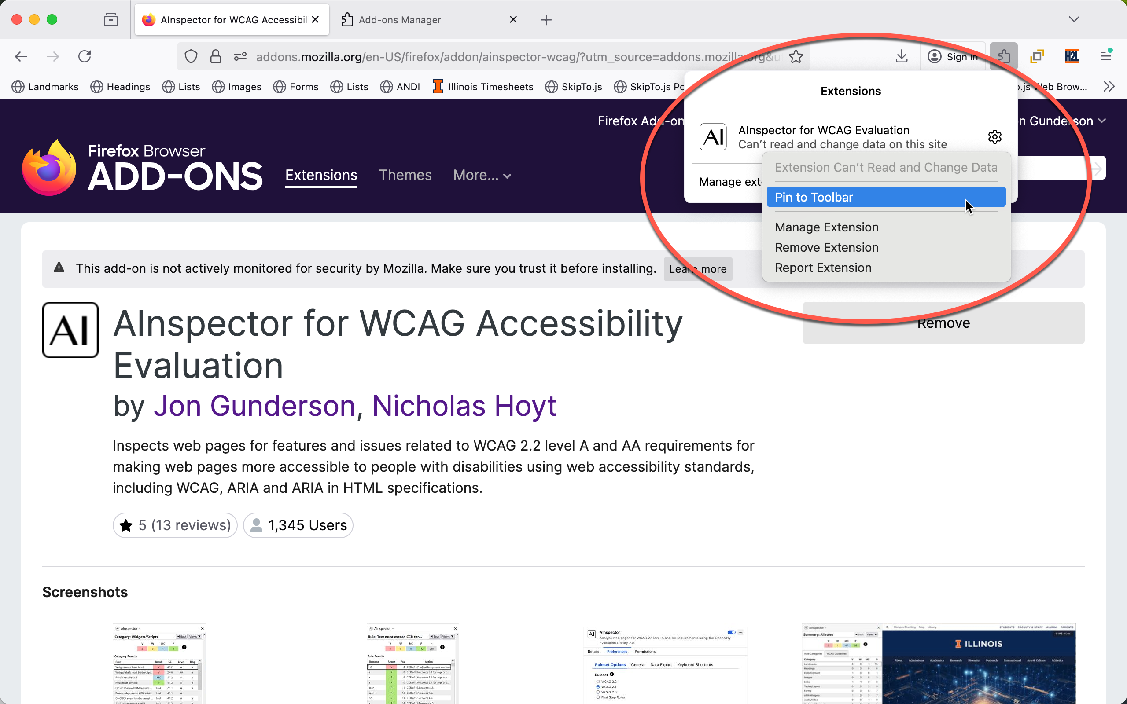This screenshot has width=1127, height=704.
Task: Choose Remove Extension from context menu
Action: pyautogui.click(x=826, y=247)
